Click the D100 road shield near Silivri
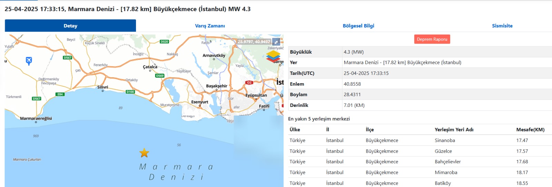 coord(130,92)
